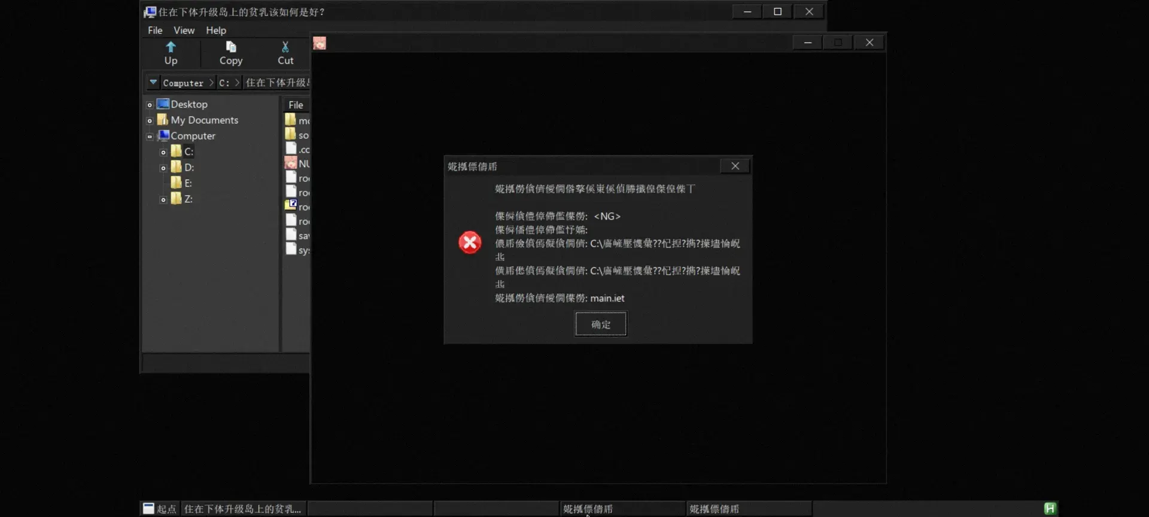Click the Copy toolbar button
The image size is (1149, 517).
point(231,53)
